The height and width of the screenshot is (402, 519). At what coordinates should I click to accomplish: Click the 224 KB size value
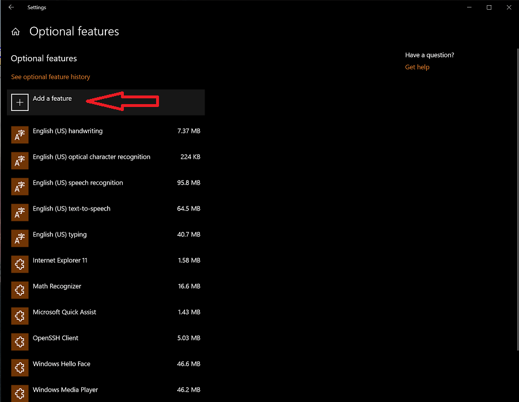point(190,157)
